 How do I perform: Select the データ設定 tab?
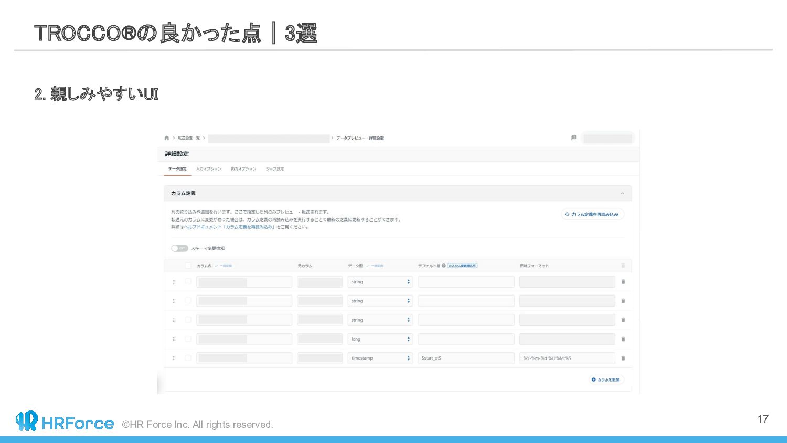pos(177,169)
